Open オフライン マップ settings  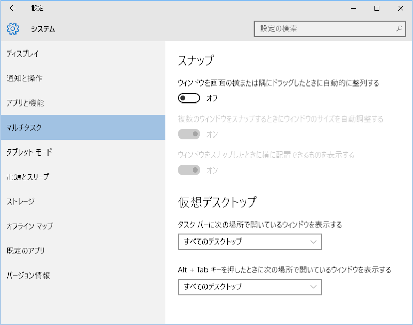pos(29,226)
